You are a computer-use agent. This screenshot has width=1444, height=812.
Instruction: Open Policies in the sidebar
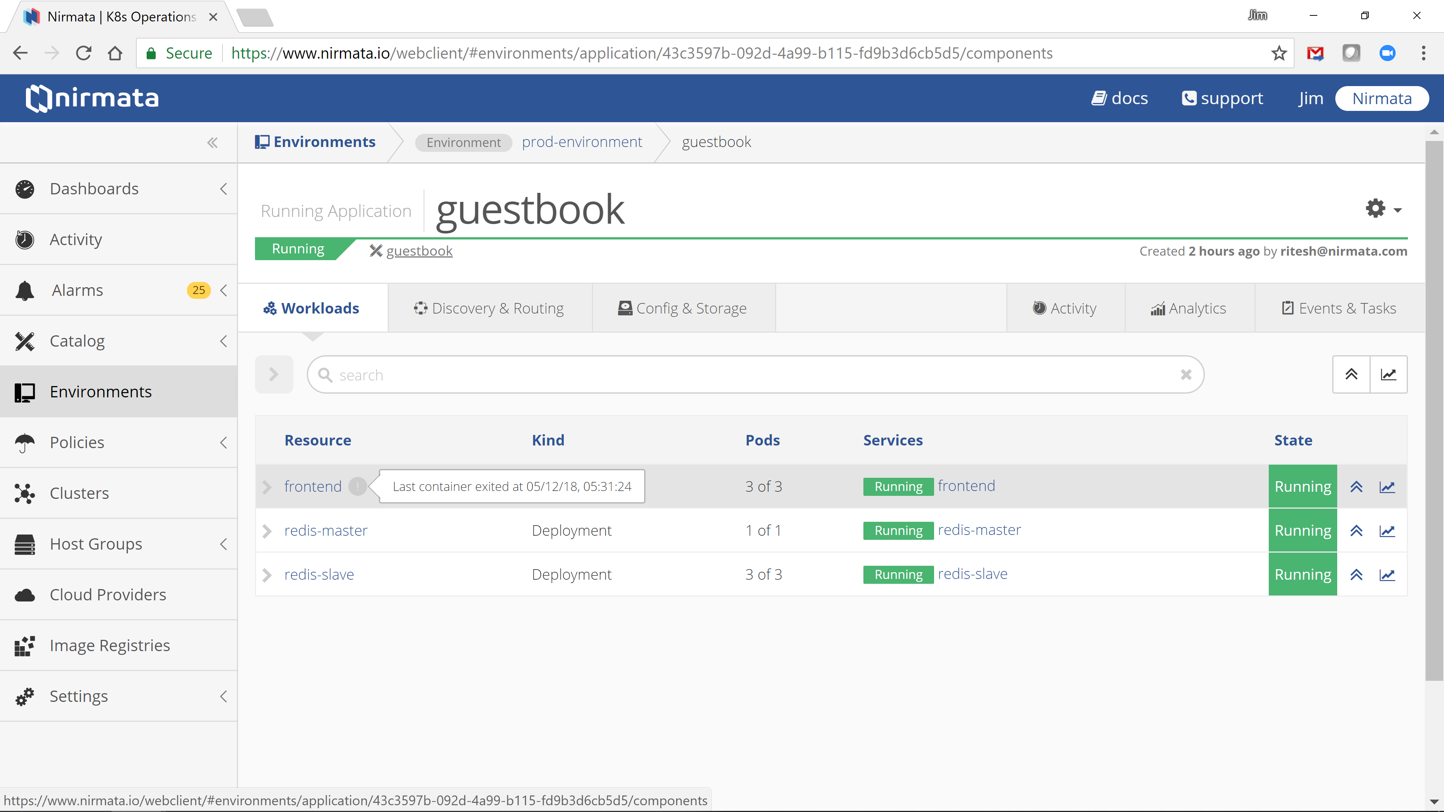77,442
